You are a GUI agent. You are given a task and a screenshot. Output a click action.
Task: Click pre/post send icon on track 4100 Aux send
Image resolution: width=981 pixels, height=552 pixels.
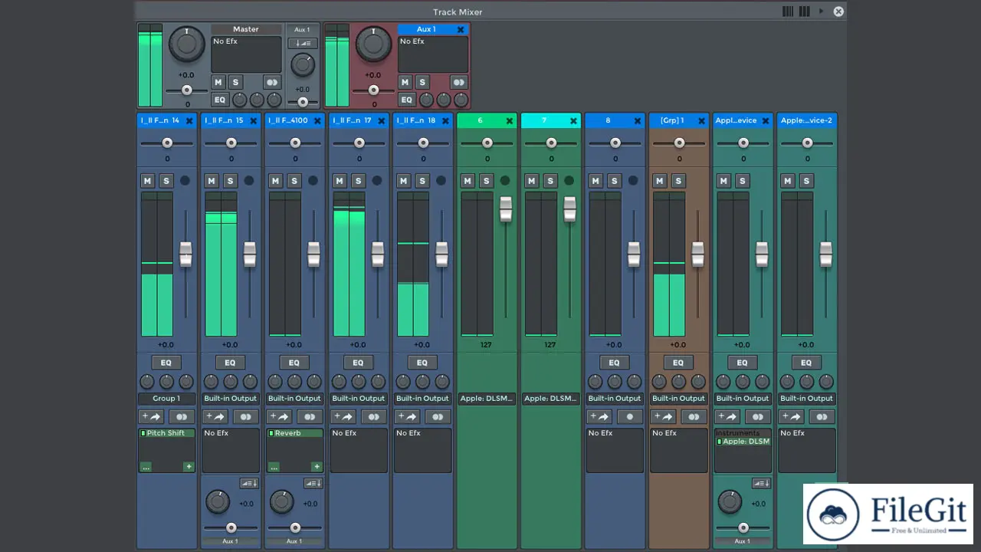coord(313,483)
